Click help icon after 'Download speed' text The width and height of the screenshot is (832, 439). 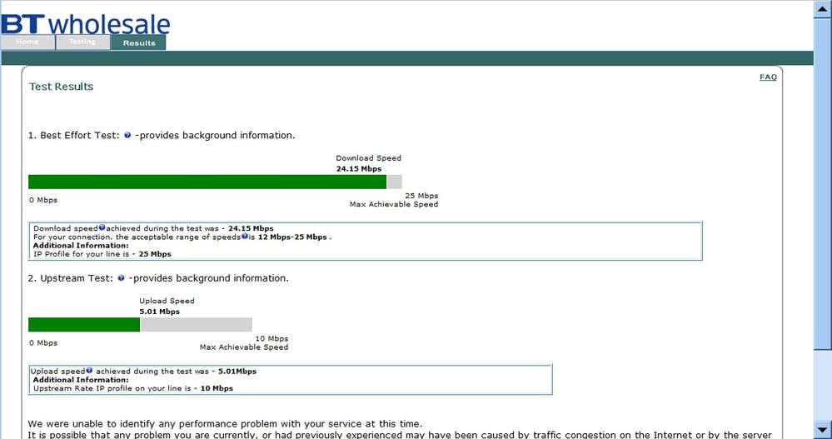[102, 227]
